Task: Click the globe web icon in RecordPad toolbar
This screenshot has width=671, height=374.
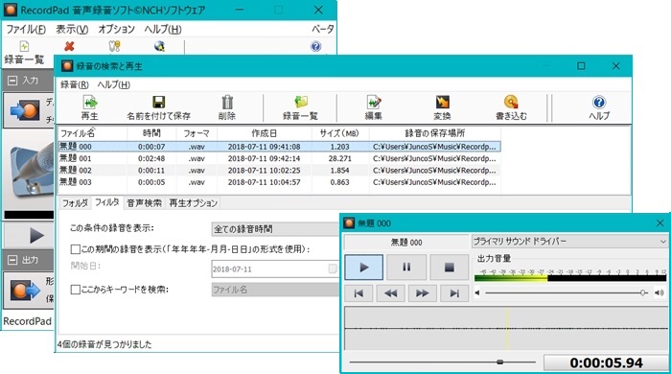Action: (x=160, y=46)
